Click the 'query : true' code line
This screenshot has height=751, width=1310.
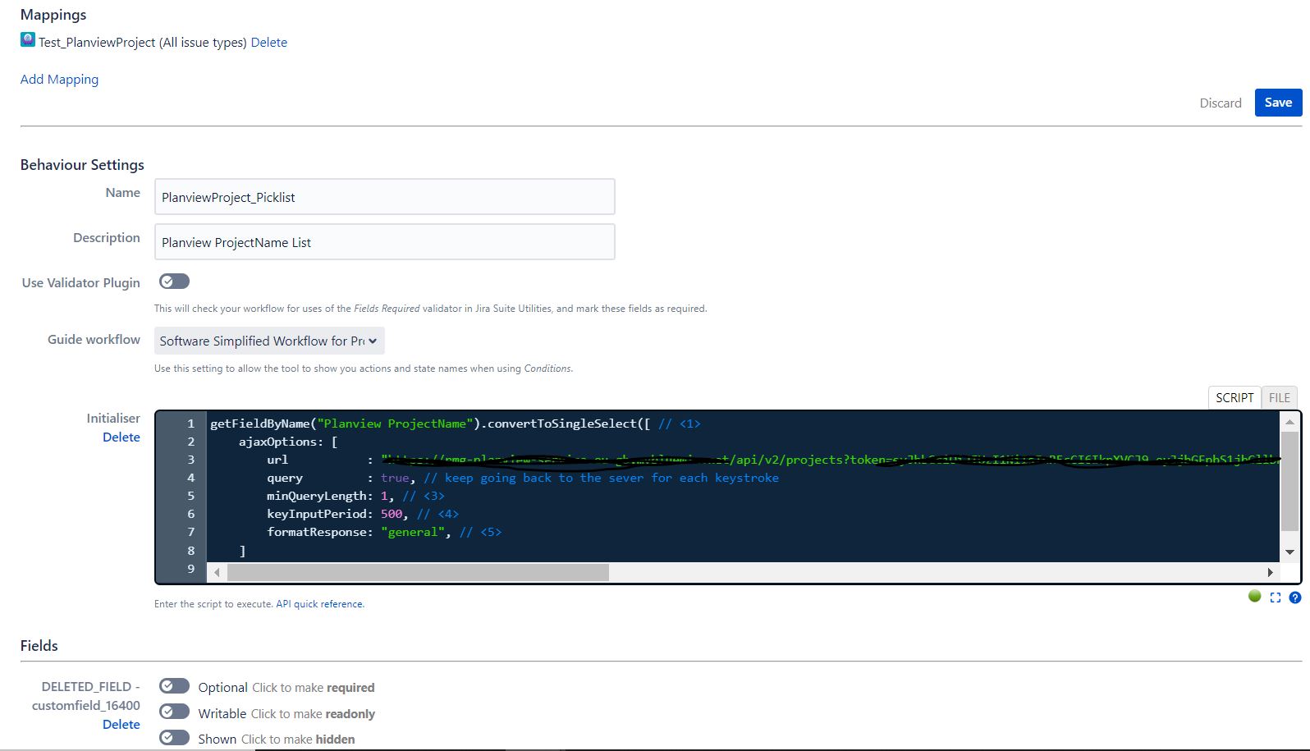click(x=523, y=478)
